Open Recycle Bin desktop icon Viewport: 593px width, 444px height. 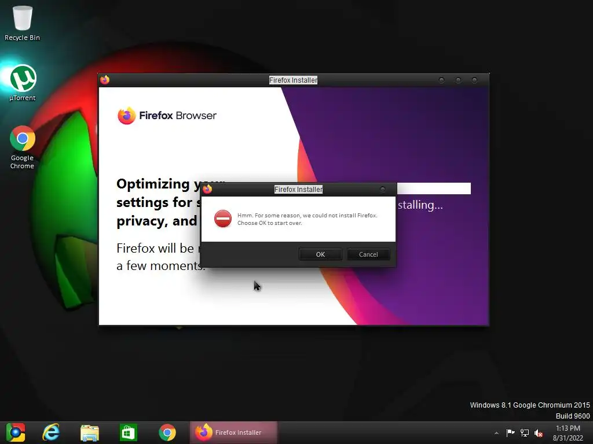tap(23, 23)
